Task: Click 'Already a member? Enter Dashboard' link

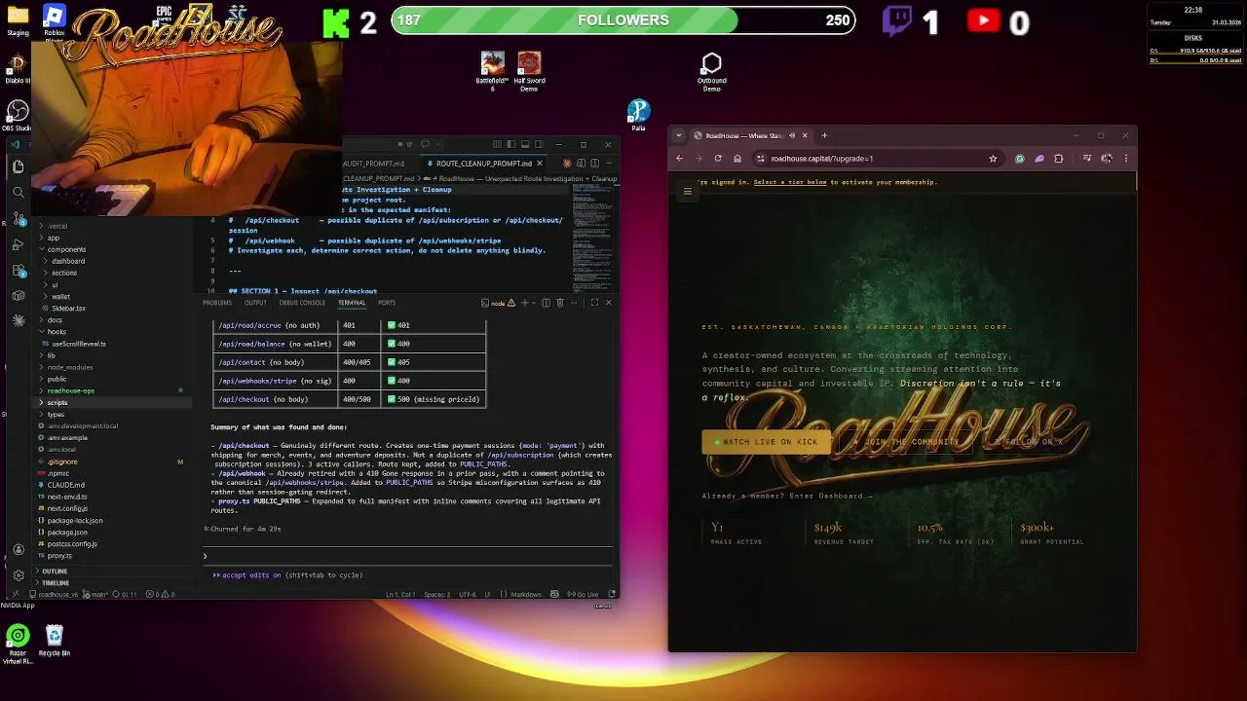Action: pos(787,496)
